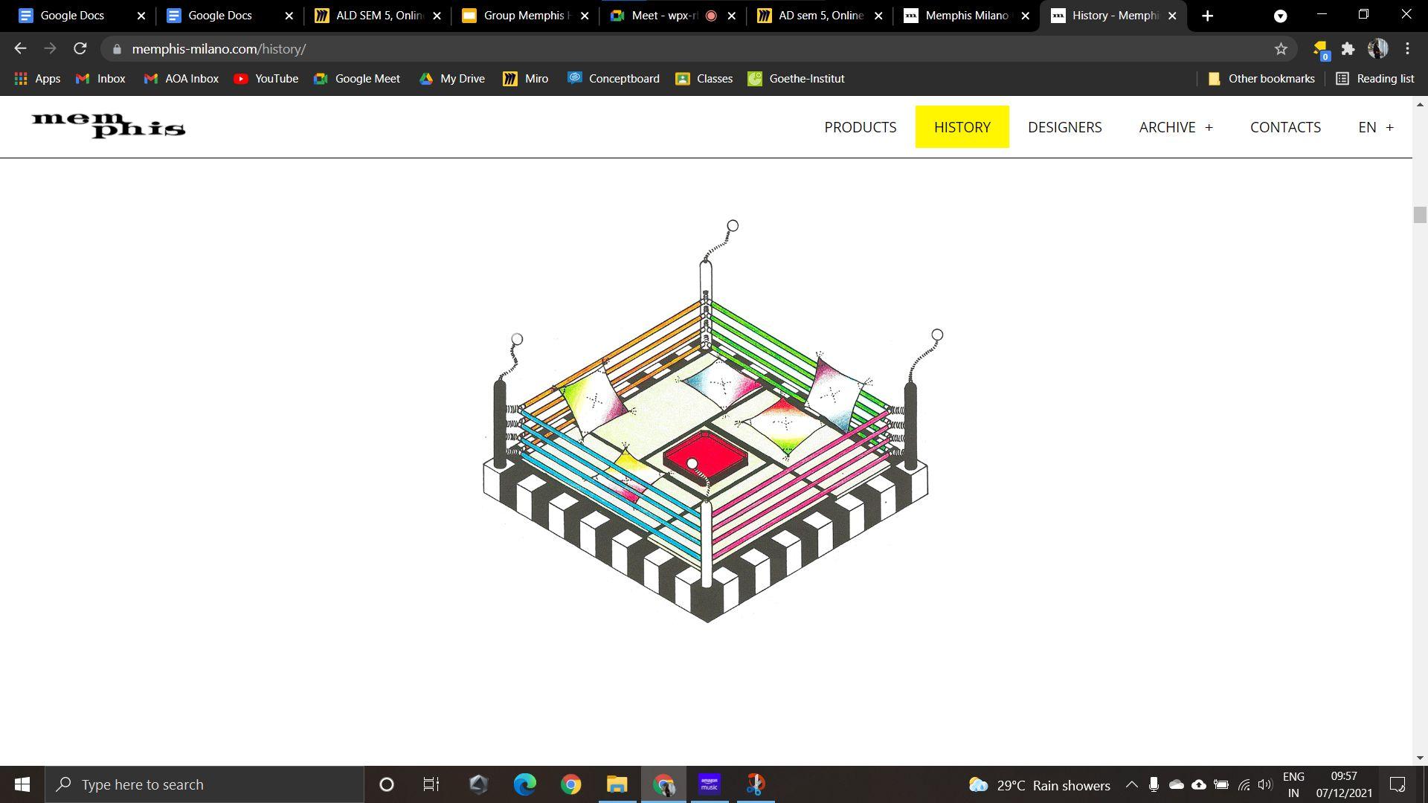
Task: Open the DESIGNERS page link
Action: [x=1064, y=127]
